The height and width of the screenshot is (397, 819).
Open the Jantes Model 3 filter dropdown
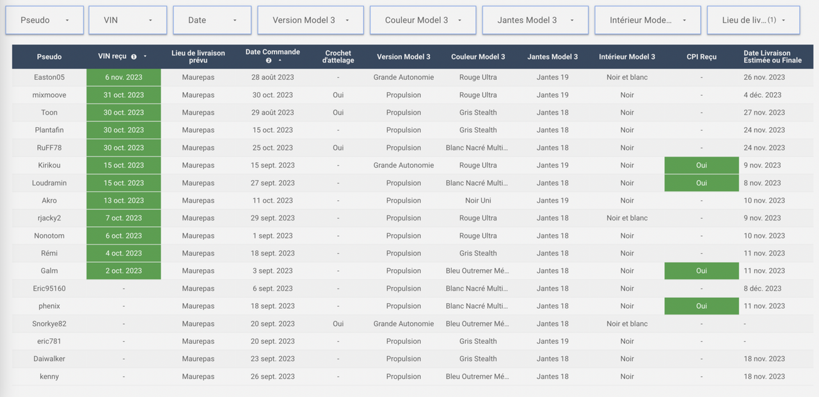(536, 20)
